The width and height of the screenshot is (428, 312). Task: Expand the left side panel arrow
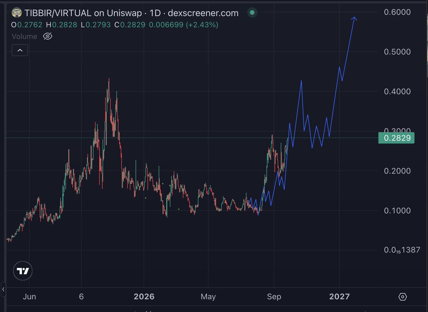3,289
